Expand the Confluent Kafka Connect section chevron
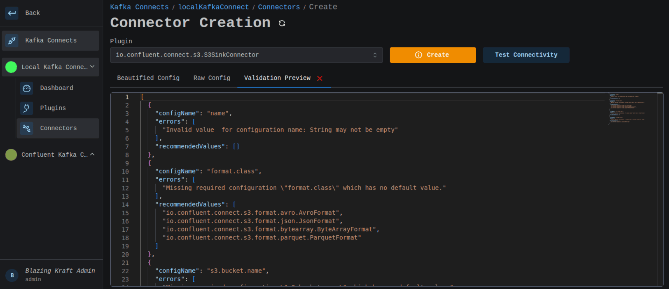The height and width of the screenshot is (289, 669). point(92,154)
